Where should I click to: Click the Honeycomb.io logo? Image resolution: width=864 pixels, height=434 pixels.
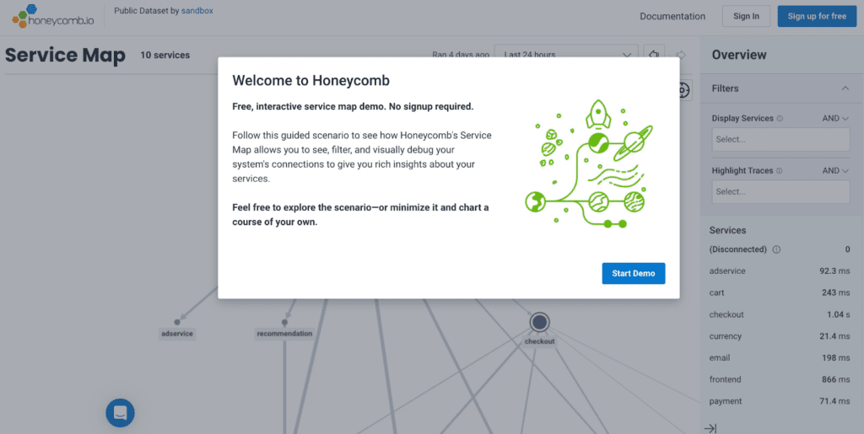(x=53, y=16)
